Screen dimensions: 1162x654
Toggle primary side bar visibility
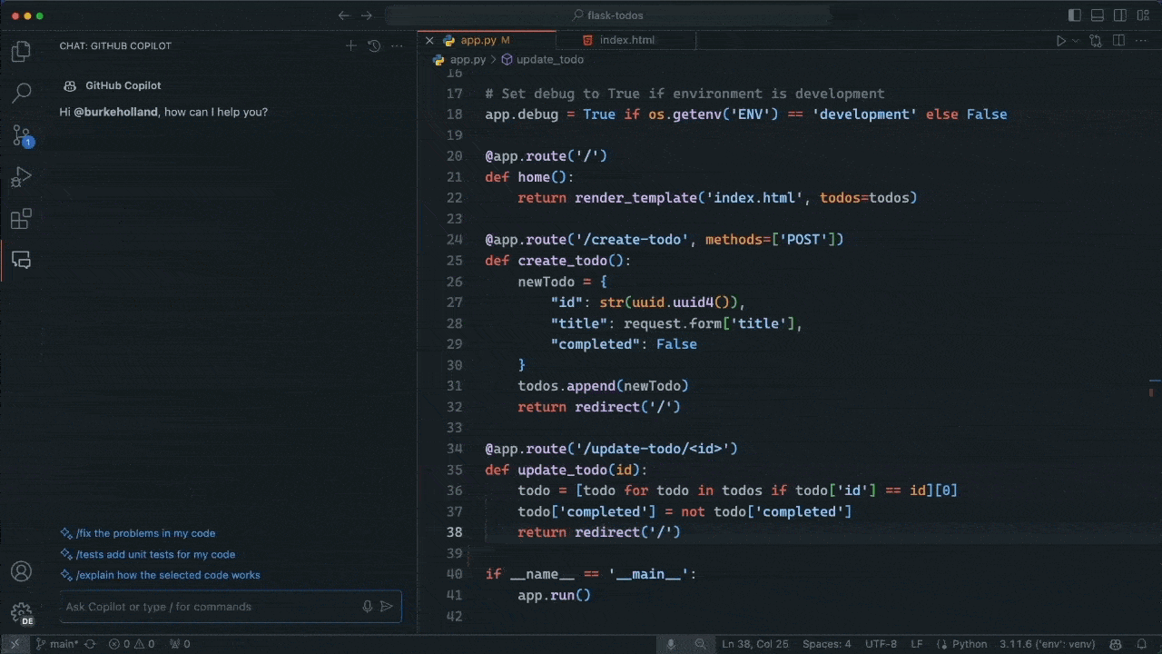click(x=1075, y=15)
